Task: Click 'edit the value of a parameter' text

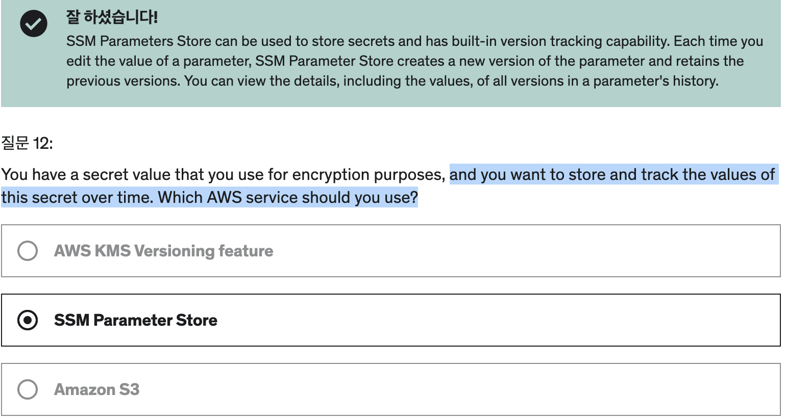Action: [x=158, y=61]
